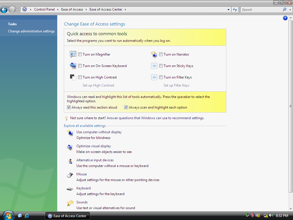Click the Sounds settings icon
The image size is (293, 220).
point(70,203)
